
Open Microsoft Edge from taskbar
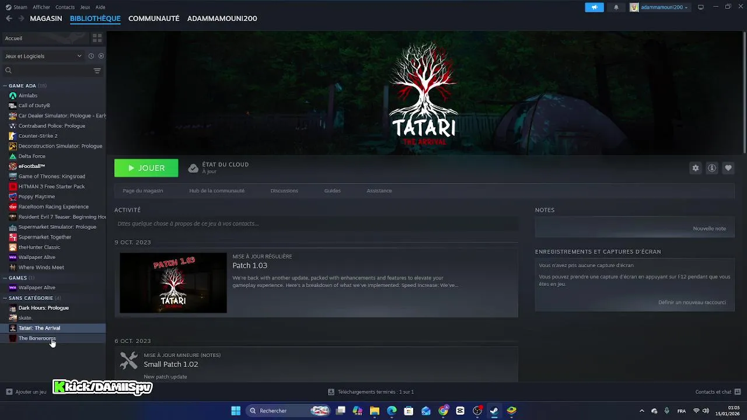coord(392,411)
